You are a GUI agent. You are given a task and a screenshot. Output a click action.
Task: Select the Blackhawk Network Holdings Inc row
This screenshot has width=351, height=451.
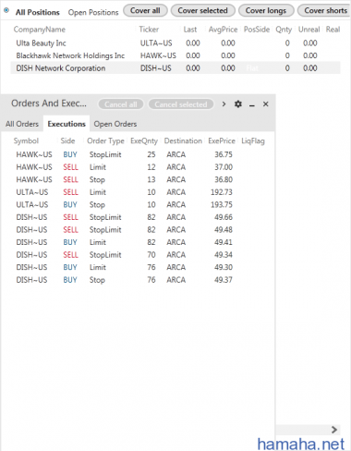click(x=175, y=55)
